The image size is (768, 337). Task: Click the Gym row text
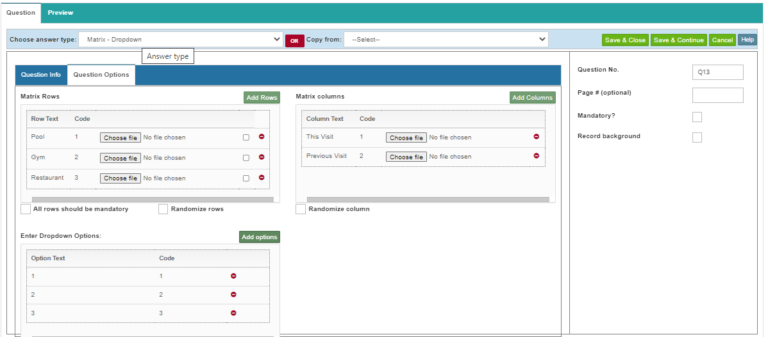pyautogui.click(x=38, y=157)
